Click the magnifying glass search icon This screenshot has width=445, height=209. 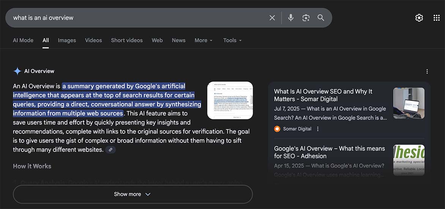tap(321, 18)
